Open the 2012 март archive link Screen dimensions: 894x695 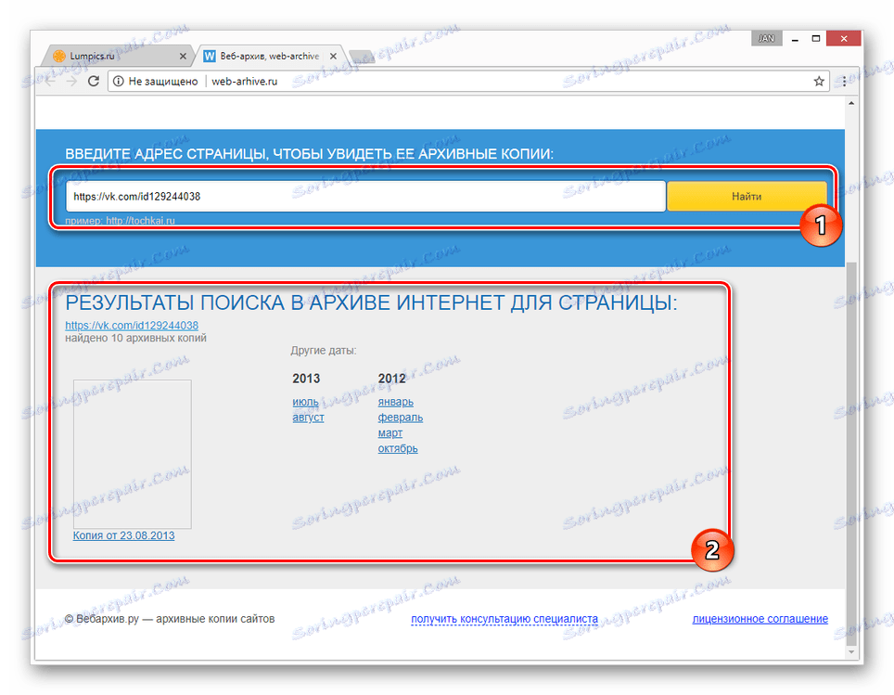(390, 433)
